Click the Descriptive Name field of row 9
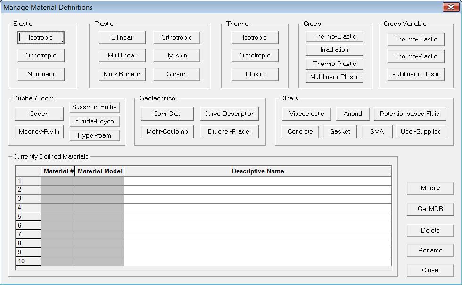 pyautogui.click(x=258, y=252)
